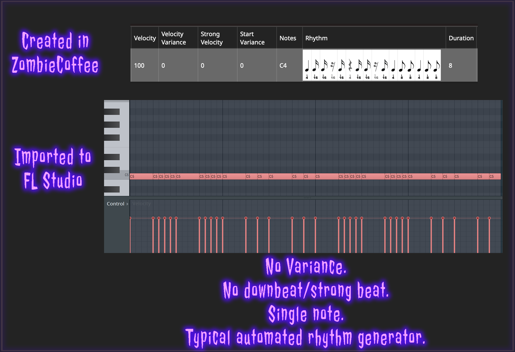This screenshot has width=515, height=352.
Task: Click the C5 key on the piano keyboard
Action: click(x=116, y=176)
